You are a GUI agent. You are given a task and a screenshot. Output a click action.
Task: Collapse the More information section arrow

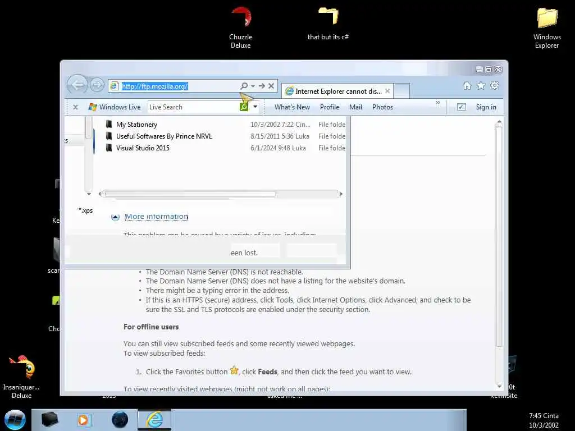pos(115,217)
